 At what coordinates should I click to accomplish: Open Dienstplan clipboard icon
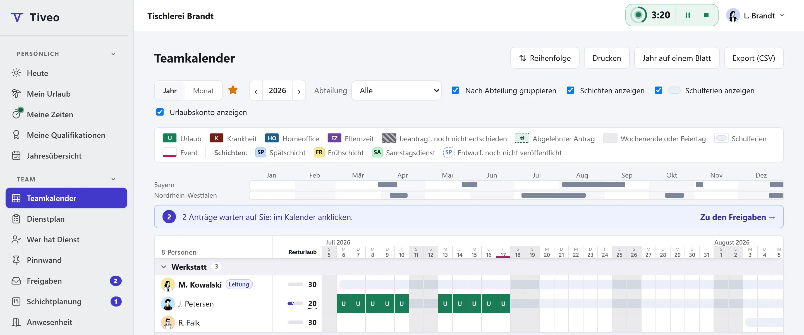coord(16,219)
